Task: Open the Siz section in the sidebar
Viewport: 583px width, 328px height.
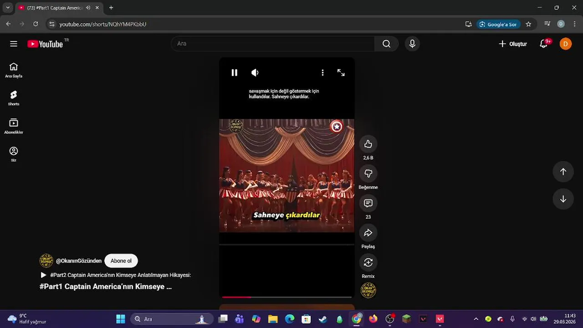Action: (14, 154)
